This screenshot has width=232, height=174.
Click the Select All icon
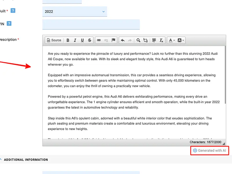point(154,40)
